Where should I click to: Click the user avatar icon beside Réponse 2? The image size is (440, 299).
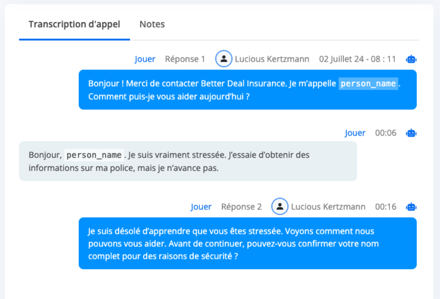tap(280, 207)
